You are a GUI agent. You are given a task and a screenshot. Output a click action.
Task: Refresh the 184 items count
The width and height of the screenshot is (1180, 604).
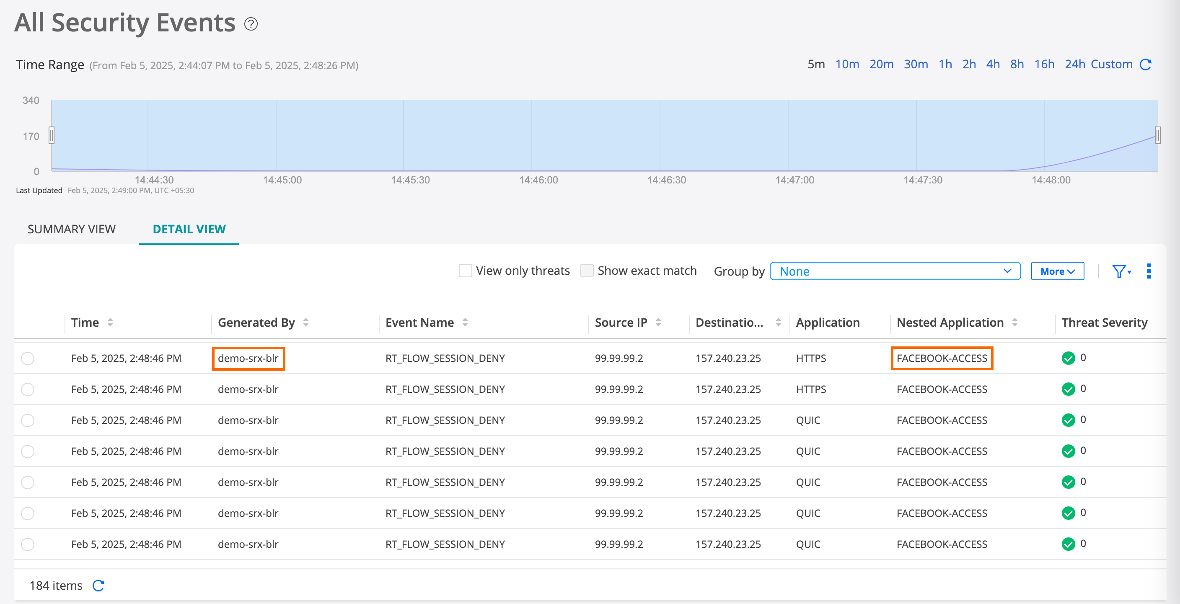[98, 585]
